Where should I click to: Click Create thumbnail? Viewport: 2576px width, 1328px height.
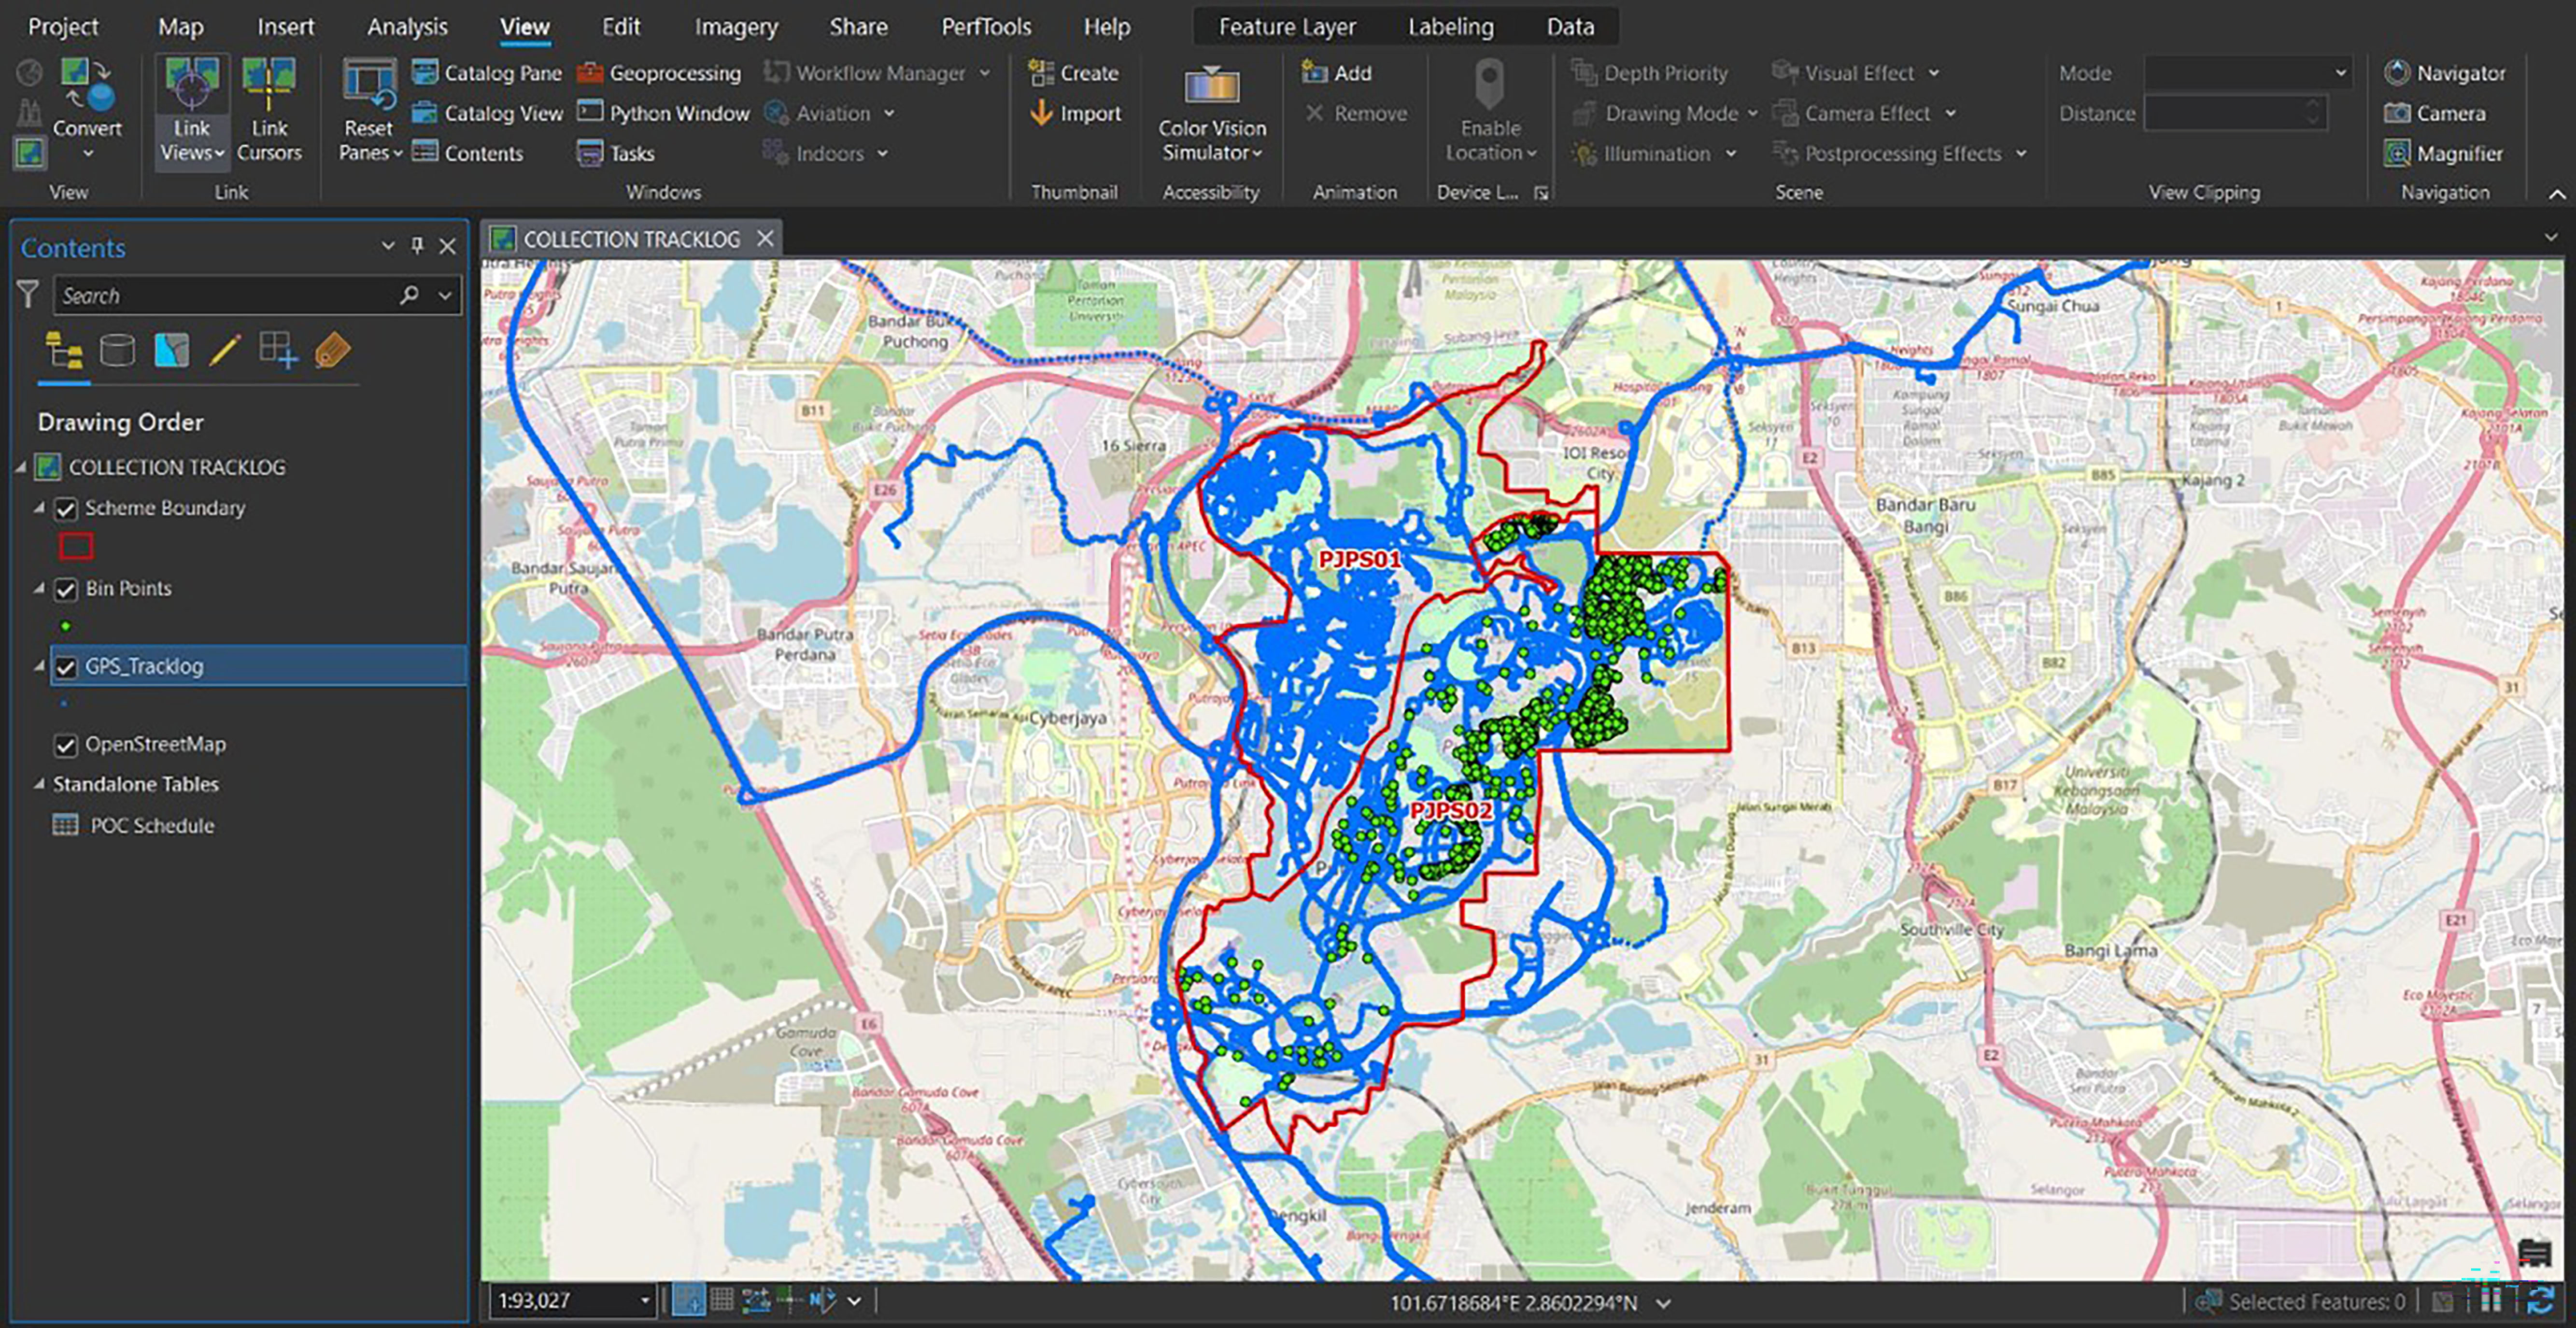pos(1074,73)
